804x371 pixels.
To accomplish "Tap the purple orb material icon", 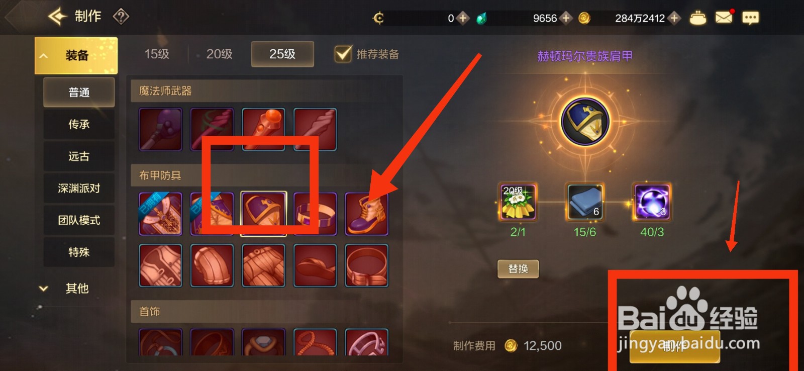I will tap(652, 202).
